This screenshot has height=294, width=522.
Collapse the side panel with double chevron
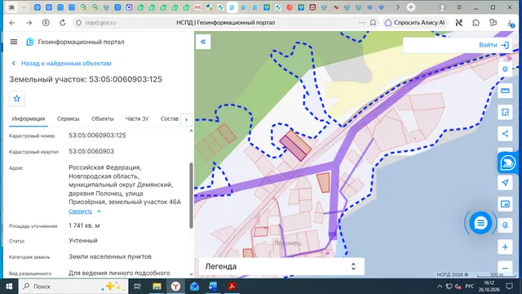[203, 42]
